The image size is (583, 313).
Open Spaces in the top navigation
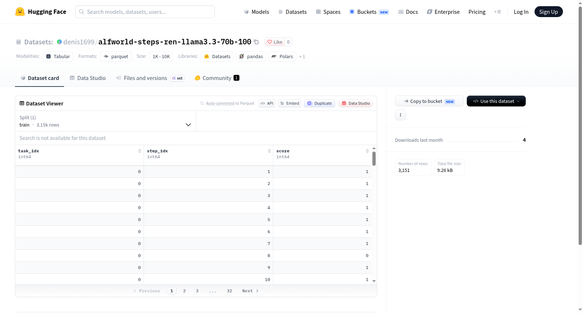pos(328,12)
